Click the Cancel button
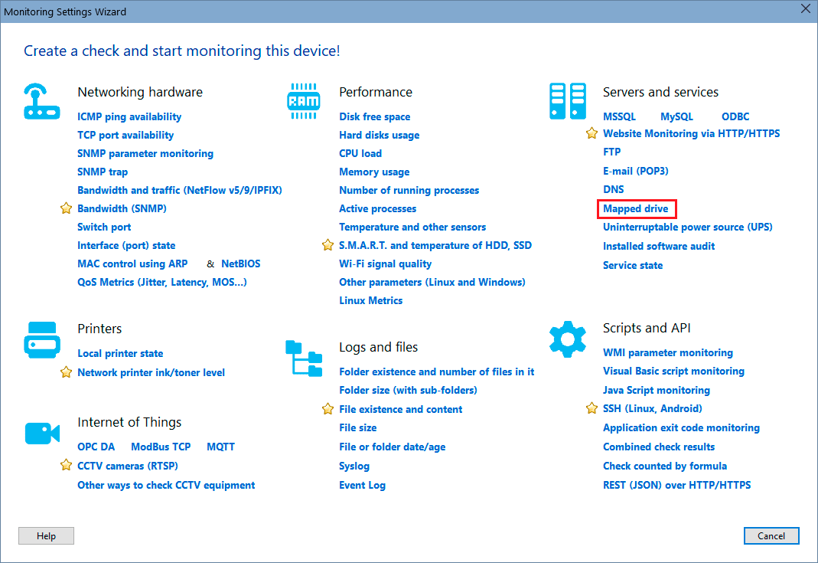818x563 pixels. point(771,535)
